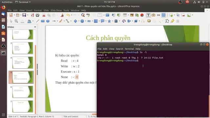This screenshot has width=210, height=118.
Task: Open the New presentation dropdown arrow
Action: [14, 15]
